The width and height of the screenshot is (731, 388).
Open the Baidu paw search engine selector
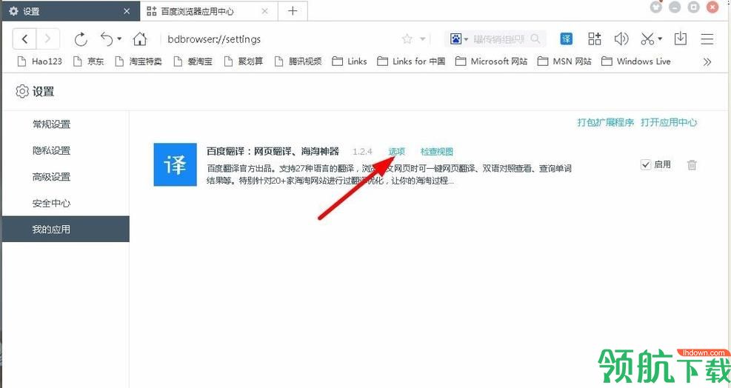click(458, 39)
